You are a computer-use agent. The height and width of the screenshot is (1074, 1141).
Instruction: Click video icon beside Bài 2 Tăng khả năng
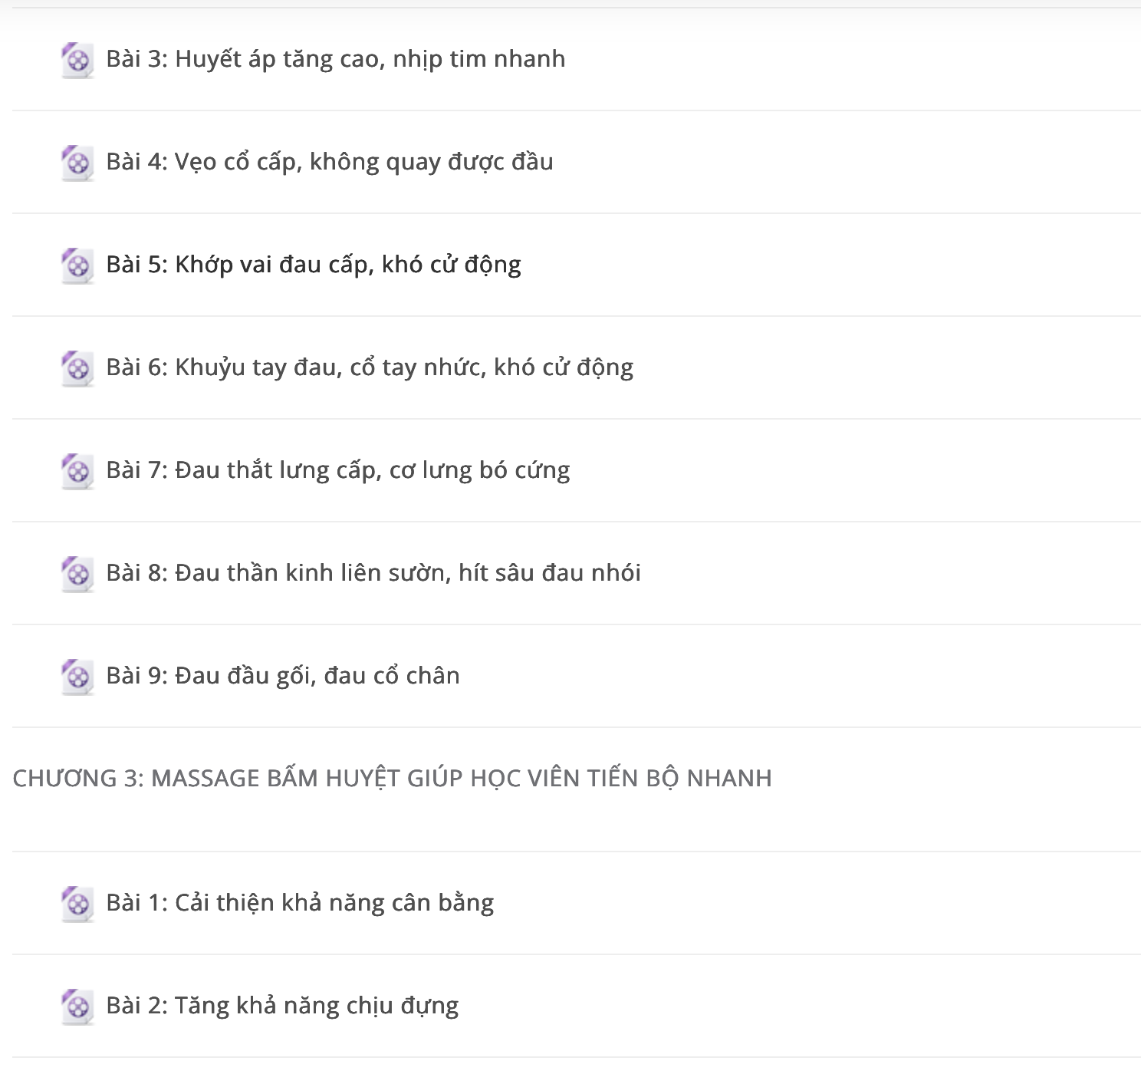tap(77, 1006)
